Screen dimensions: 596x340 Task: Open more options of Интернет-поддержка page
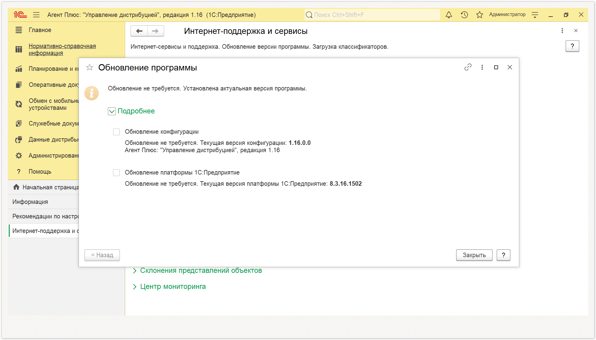pyautogui.click(x=562, y=31)
